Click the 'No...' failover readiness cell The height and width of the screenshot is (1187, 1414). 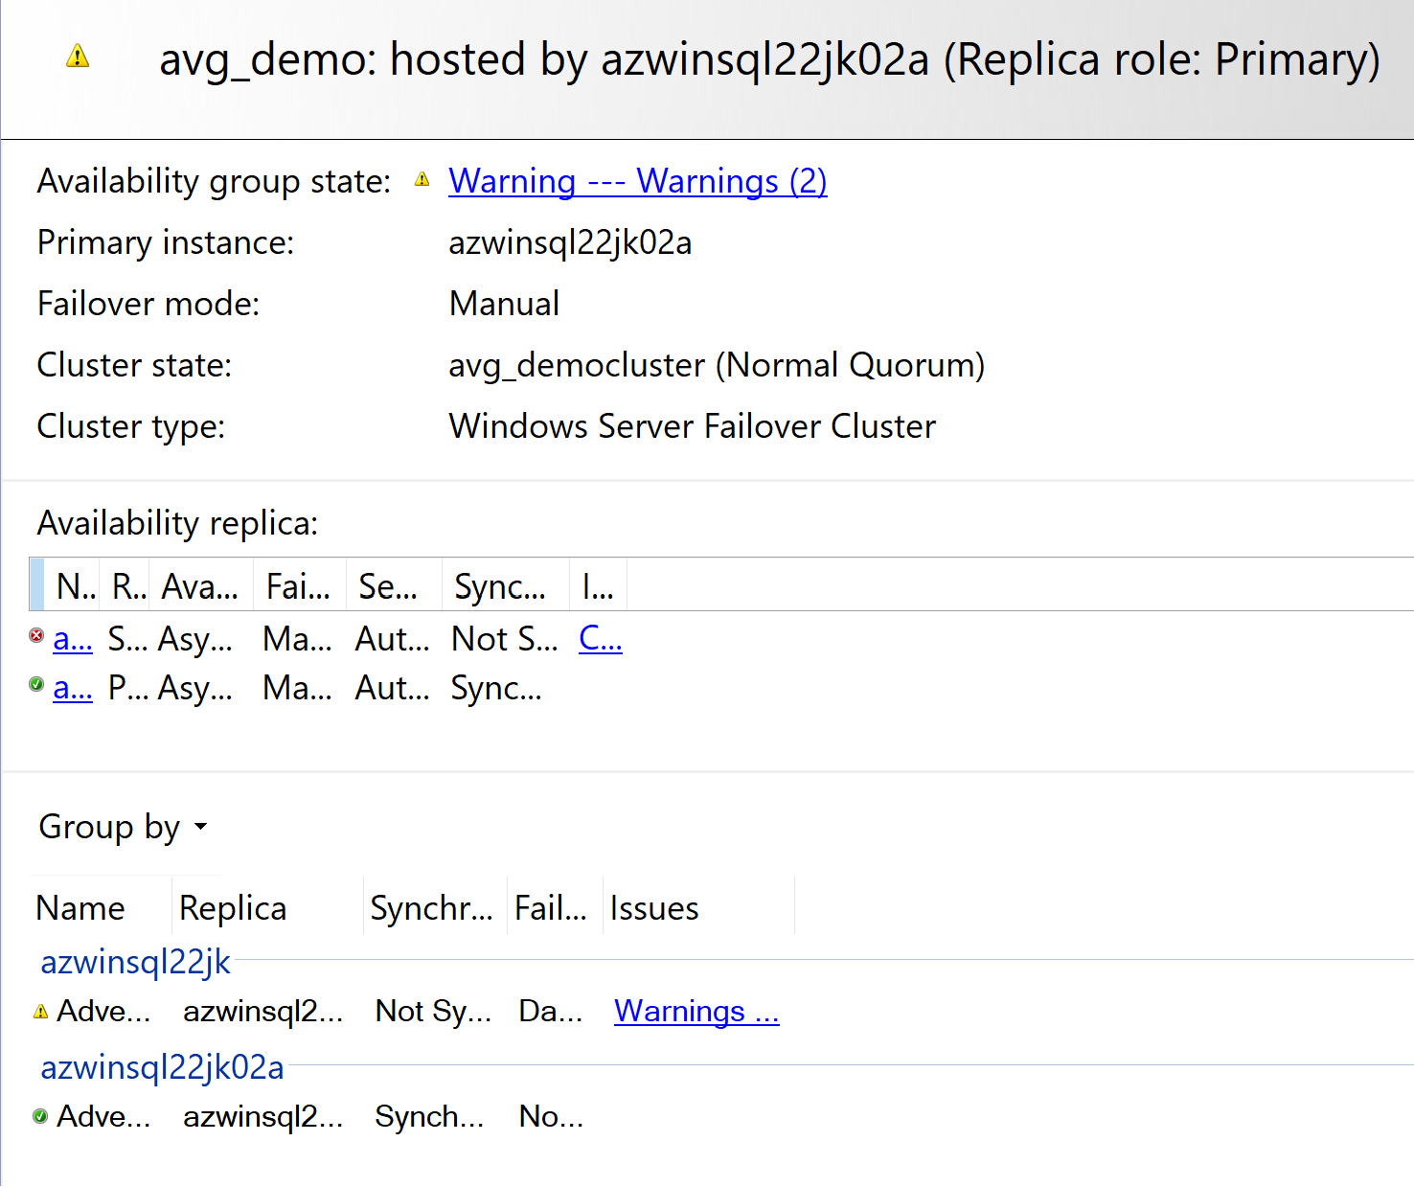tap(551, 1116)
